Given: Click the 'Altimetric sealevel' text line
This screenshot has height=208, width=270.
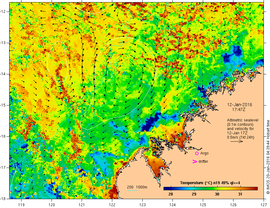Looking at the screenshot, I should 243,120.
